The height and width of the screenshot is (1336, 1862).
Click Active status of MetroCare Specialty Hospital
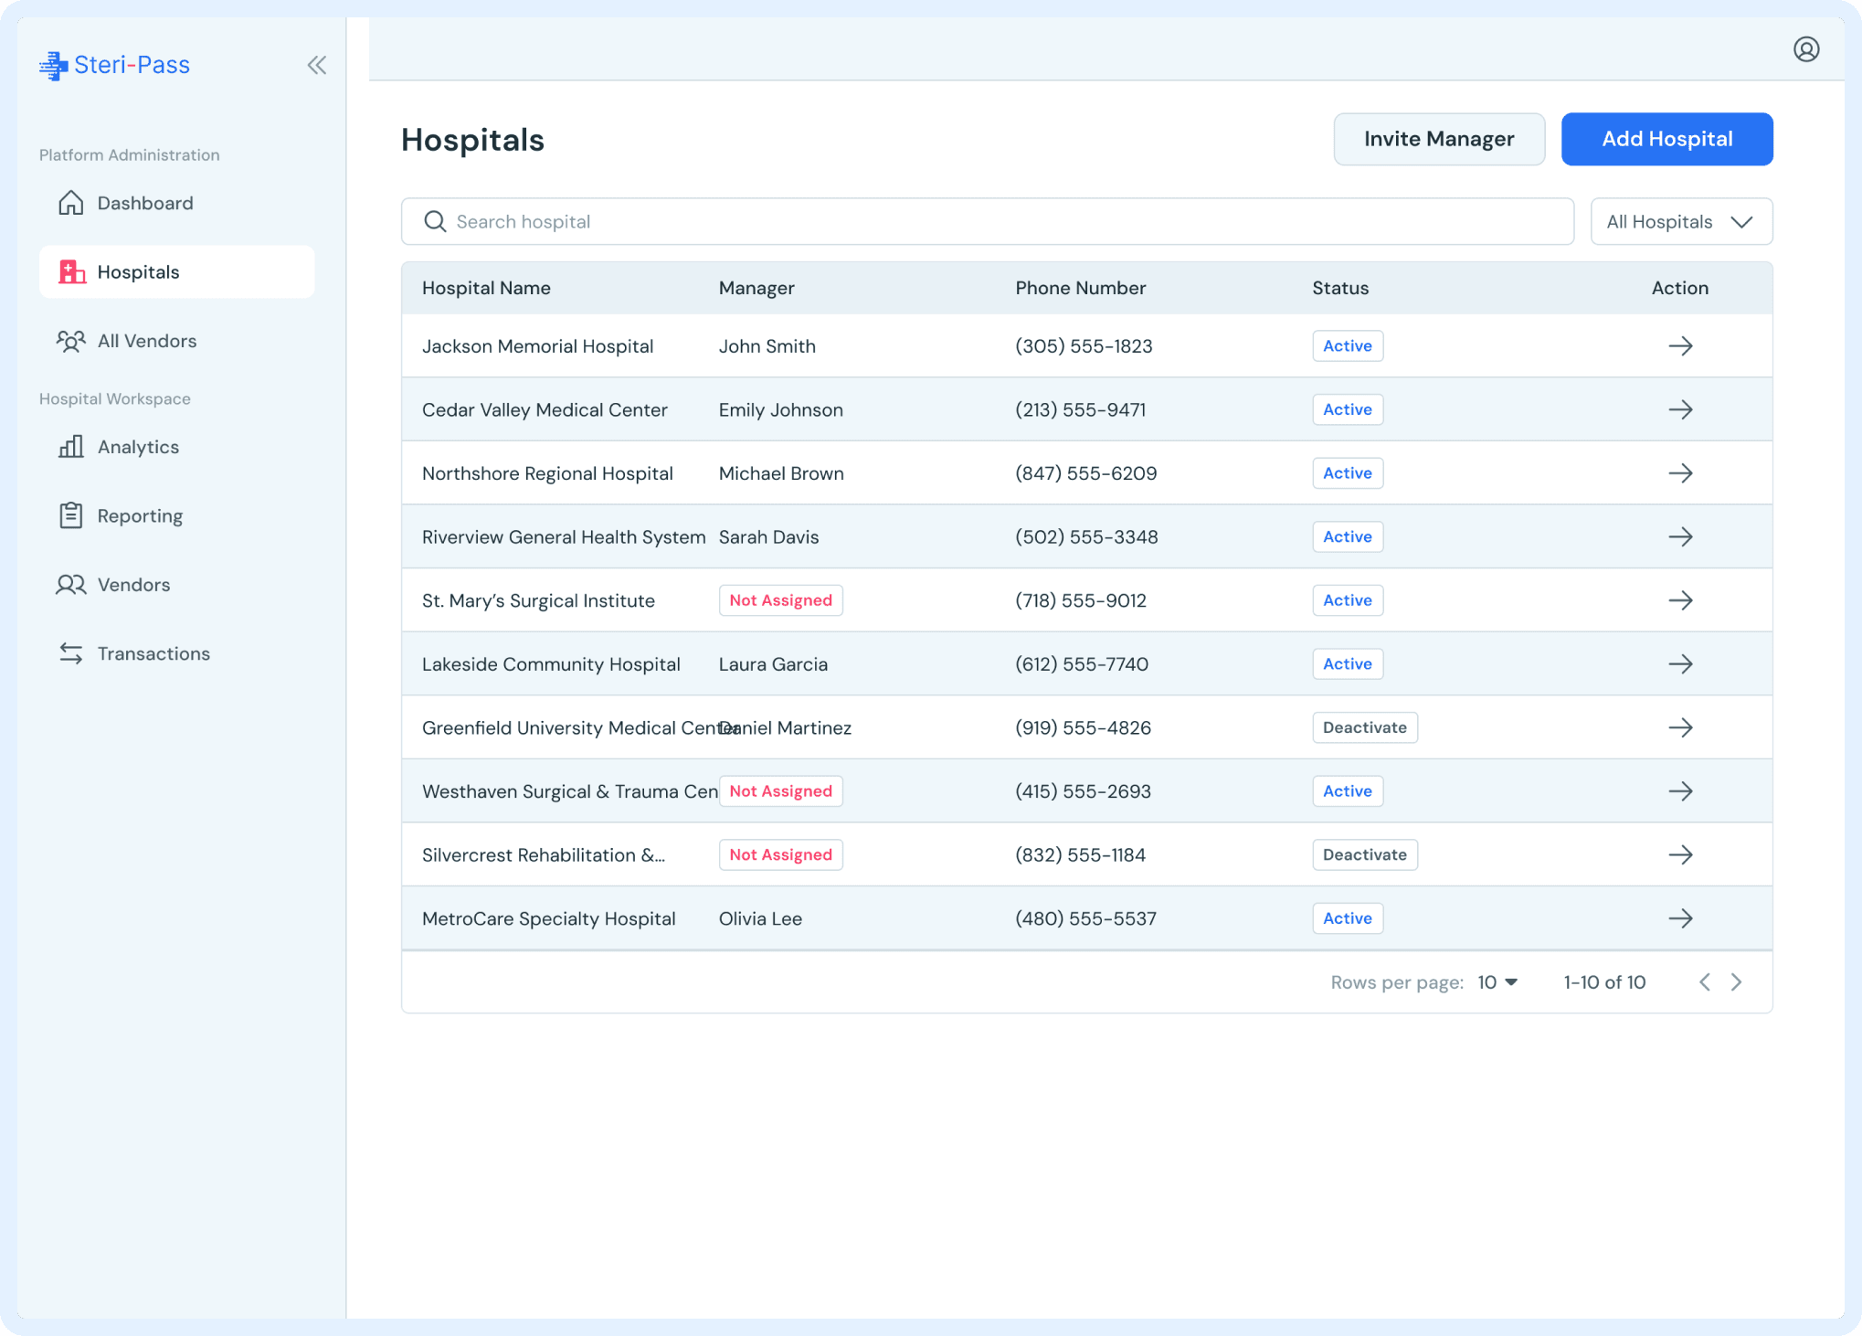(x=1348, y=918)
